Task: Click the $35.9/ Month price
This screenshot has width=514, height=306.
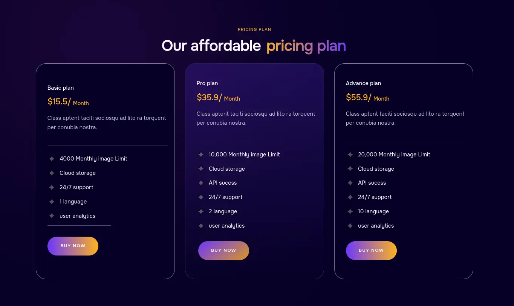Action: click(218, 98)
